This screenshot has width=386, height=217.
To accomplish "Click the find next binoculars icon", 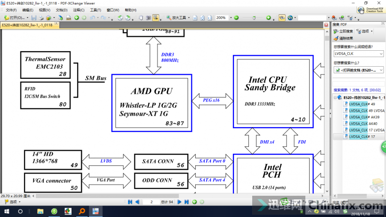I will tap(342, 18).
